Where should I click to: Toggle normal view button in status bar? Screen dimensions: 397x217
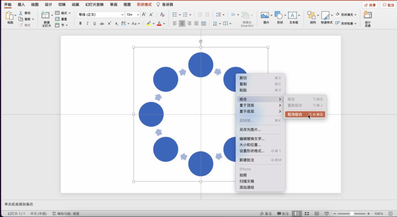pyautogui.click(x=297, y=214)
